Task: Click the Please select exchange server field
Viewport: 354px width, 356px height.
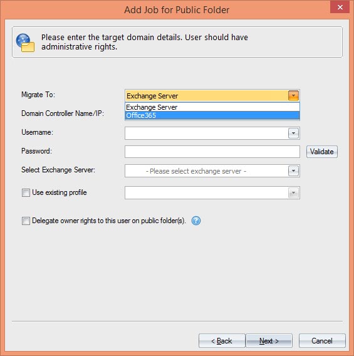Action: [207, 170]
